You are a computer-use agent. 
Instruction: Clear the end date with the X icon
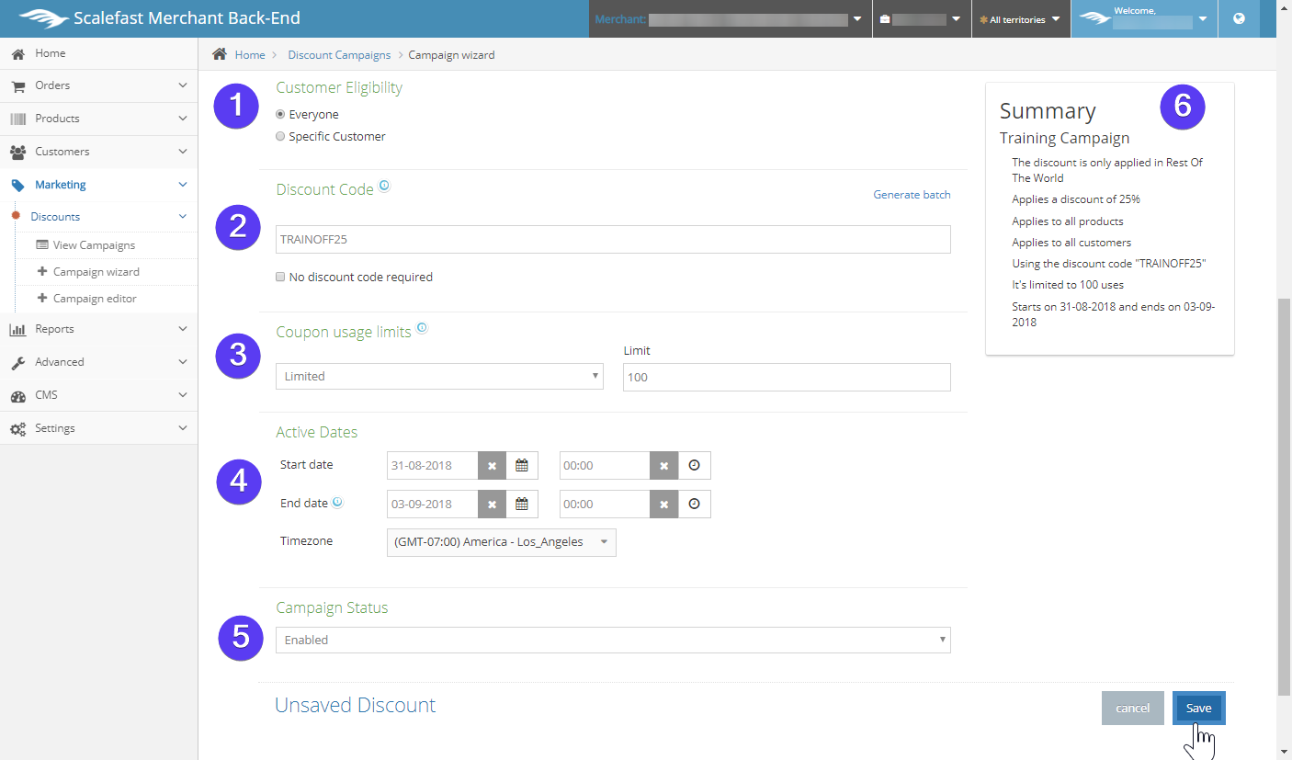(492, 505)
